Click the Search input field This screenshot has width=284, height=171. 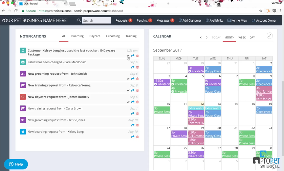(96, 20)
